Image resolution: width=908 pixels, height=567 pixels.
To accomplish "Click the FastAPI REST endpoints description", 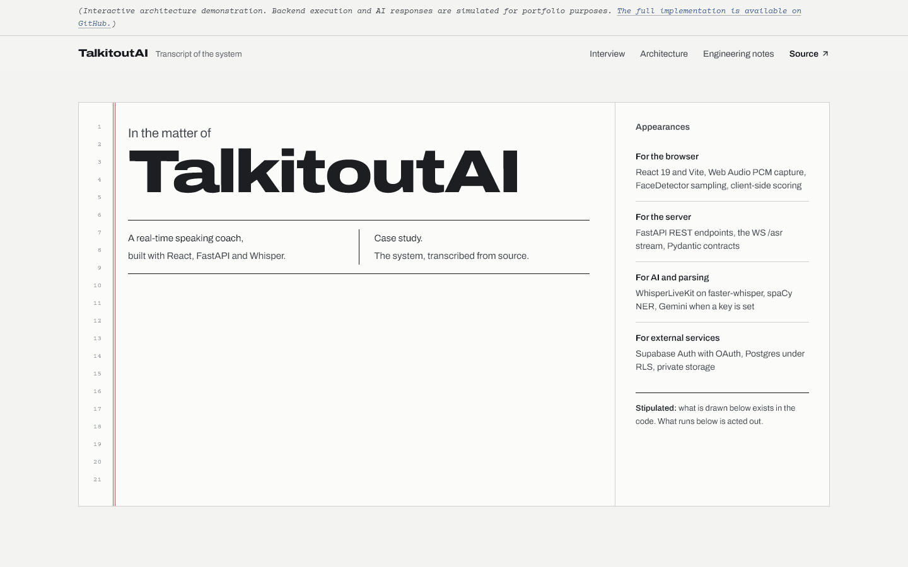I will [709, 239].
